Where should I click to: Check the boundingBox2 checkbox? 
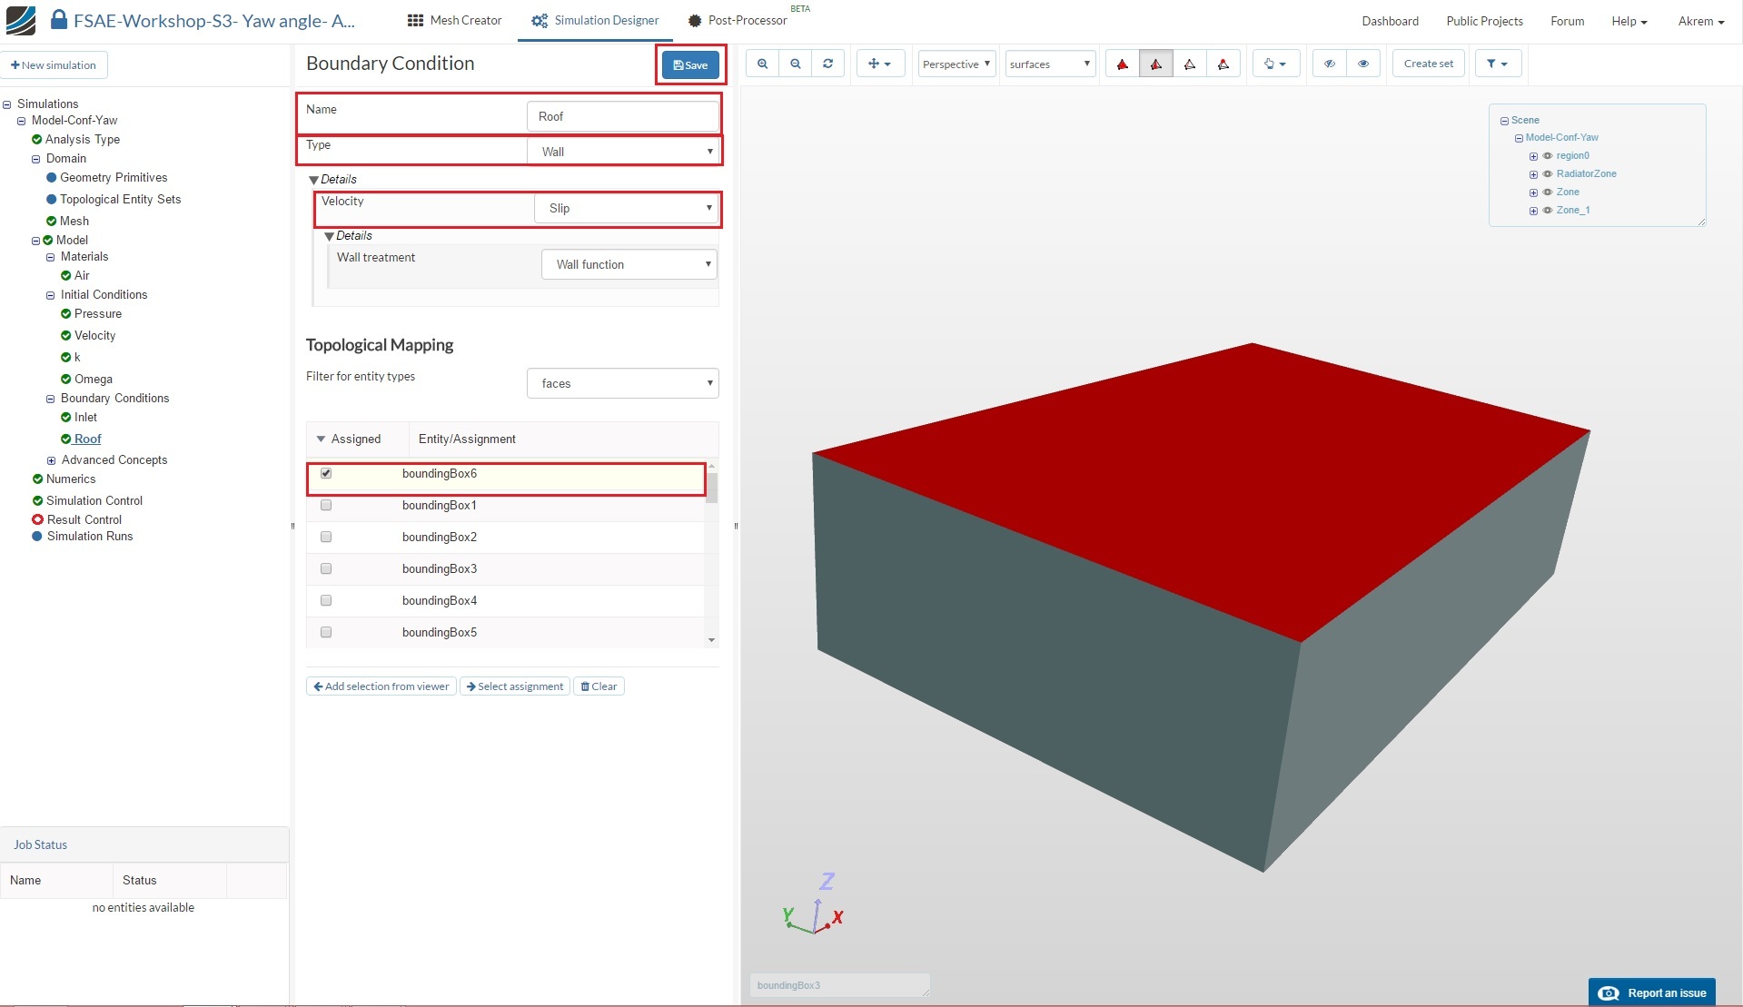pyautogui.click(x=326, y=537)
